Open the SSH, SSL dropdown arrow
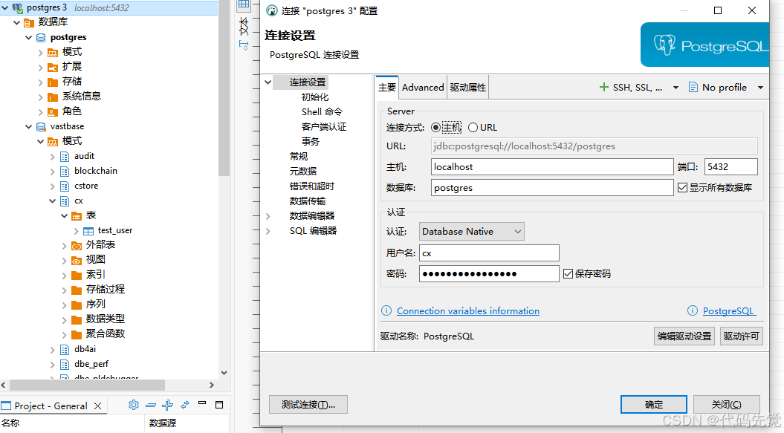Screen dimensions: 784x433 (676, 88)
